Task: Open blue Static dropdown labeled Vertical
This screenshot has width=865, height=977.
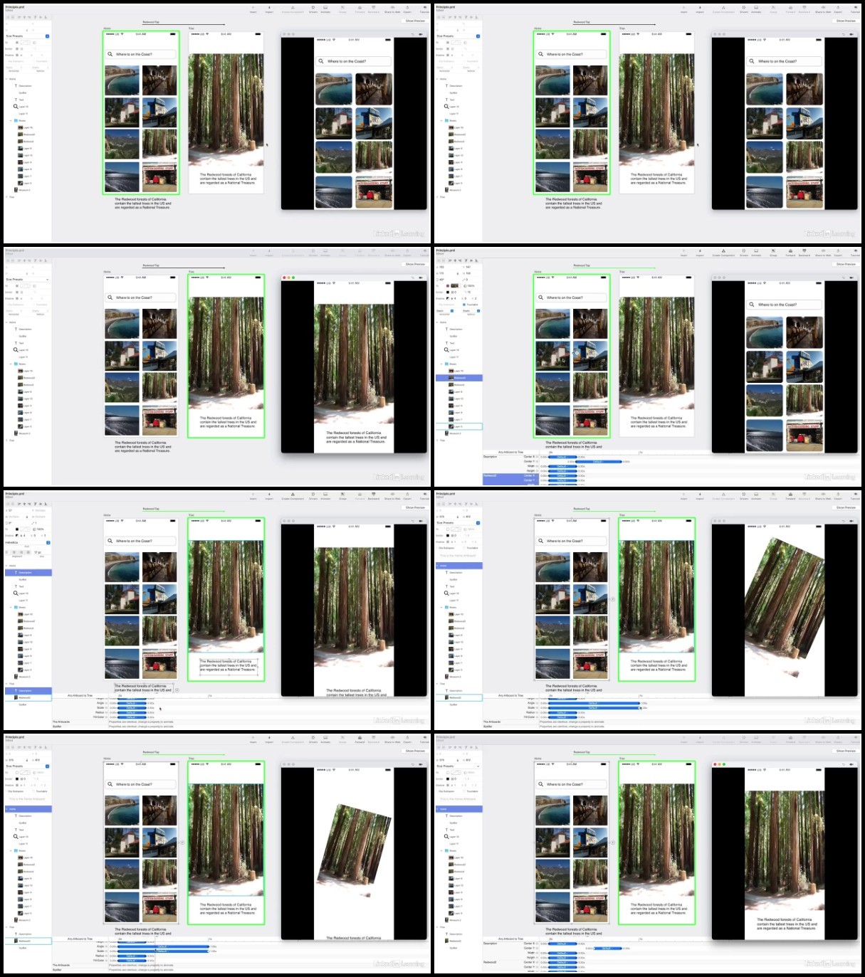Action: point(471,311)
